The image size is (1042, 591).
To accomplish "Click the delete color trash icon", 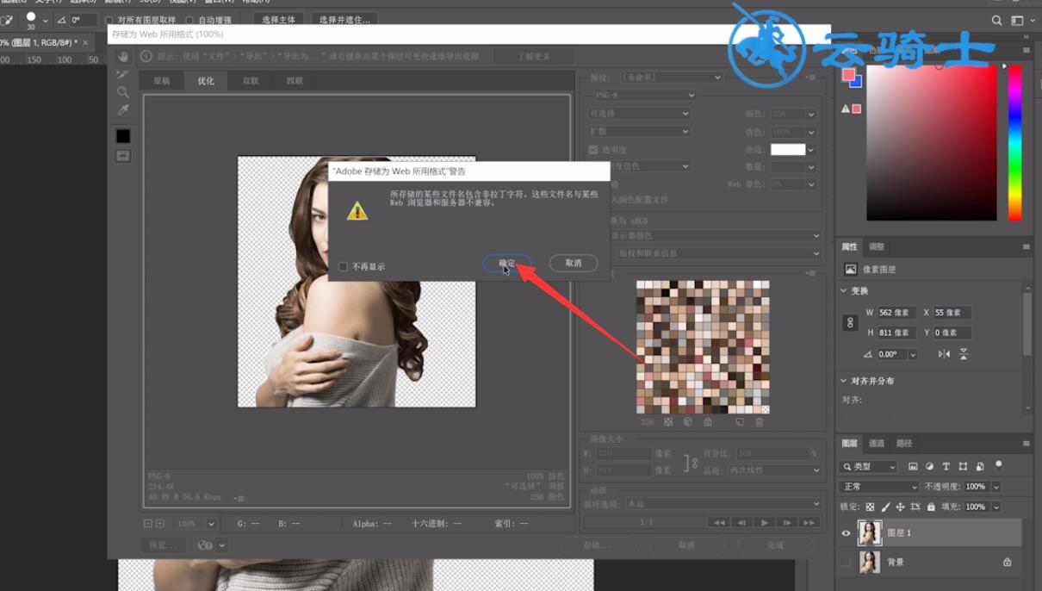I will pyautogui.click(x=760, y=422).
